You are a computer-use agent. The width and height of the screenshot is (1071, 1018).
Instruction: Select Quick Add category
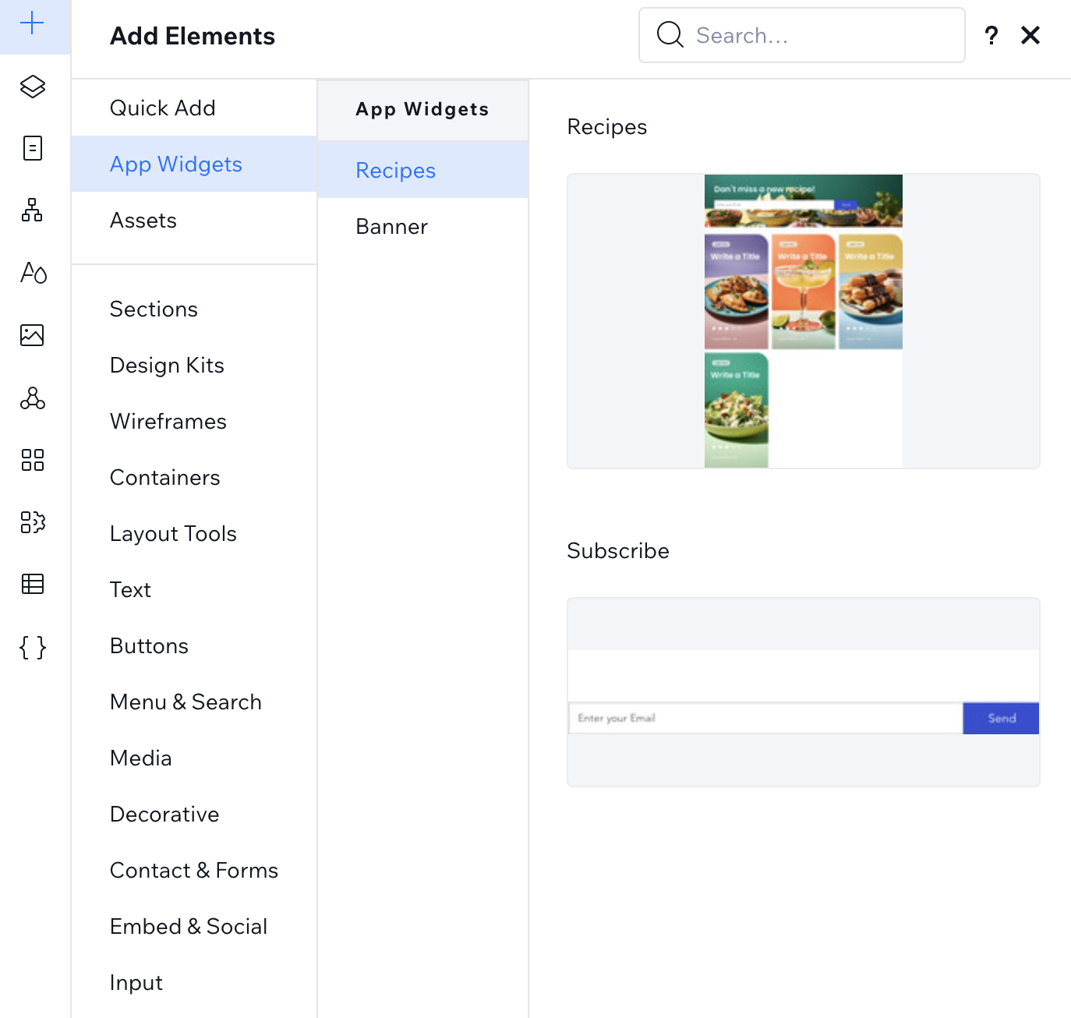(162, 108)
